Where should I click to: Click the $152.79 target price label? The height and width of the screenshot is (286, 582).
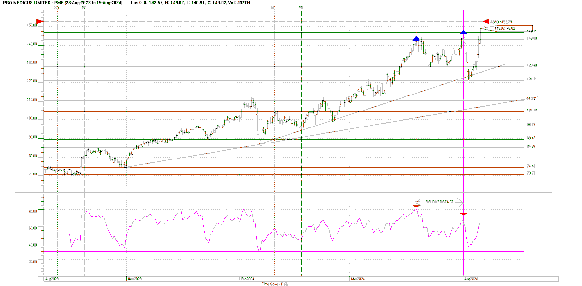[501, 21]
